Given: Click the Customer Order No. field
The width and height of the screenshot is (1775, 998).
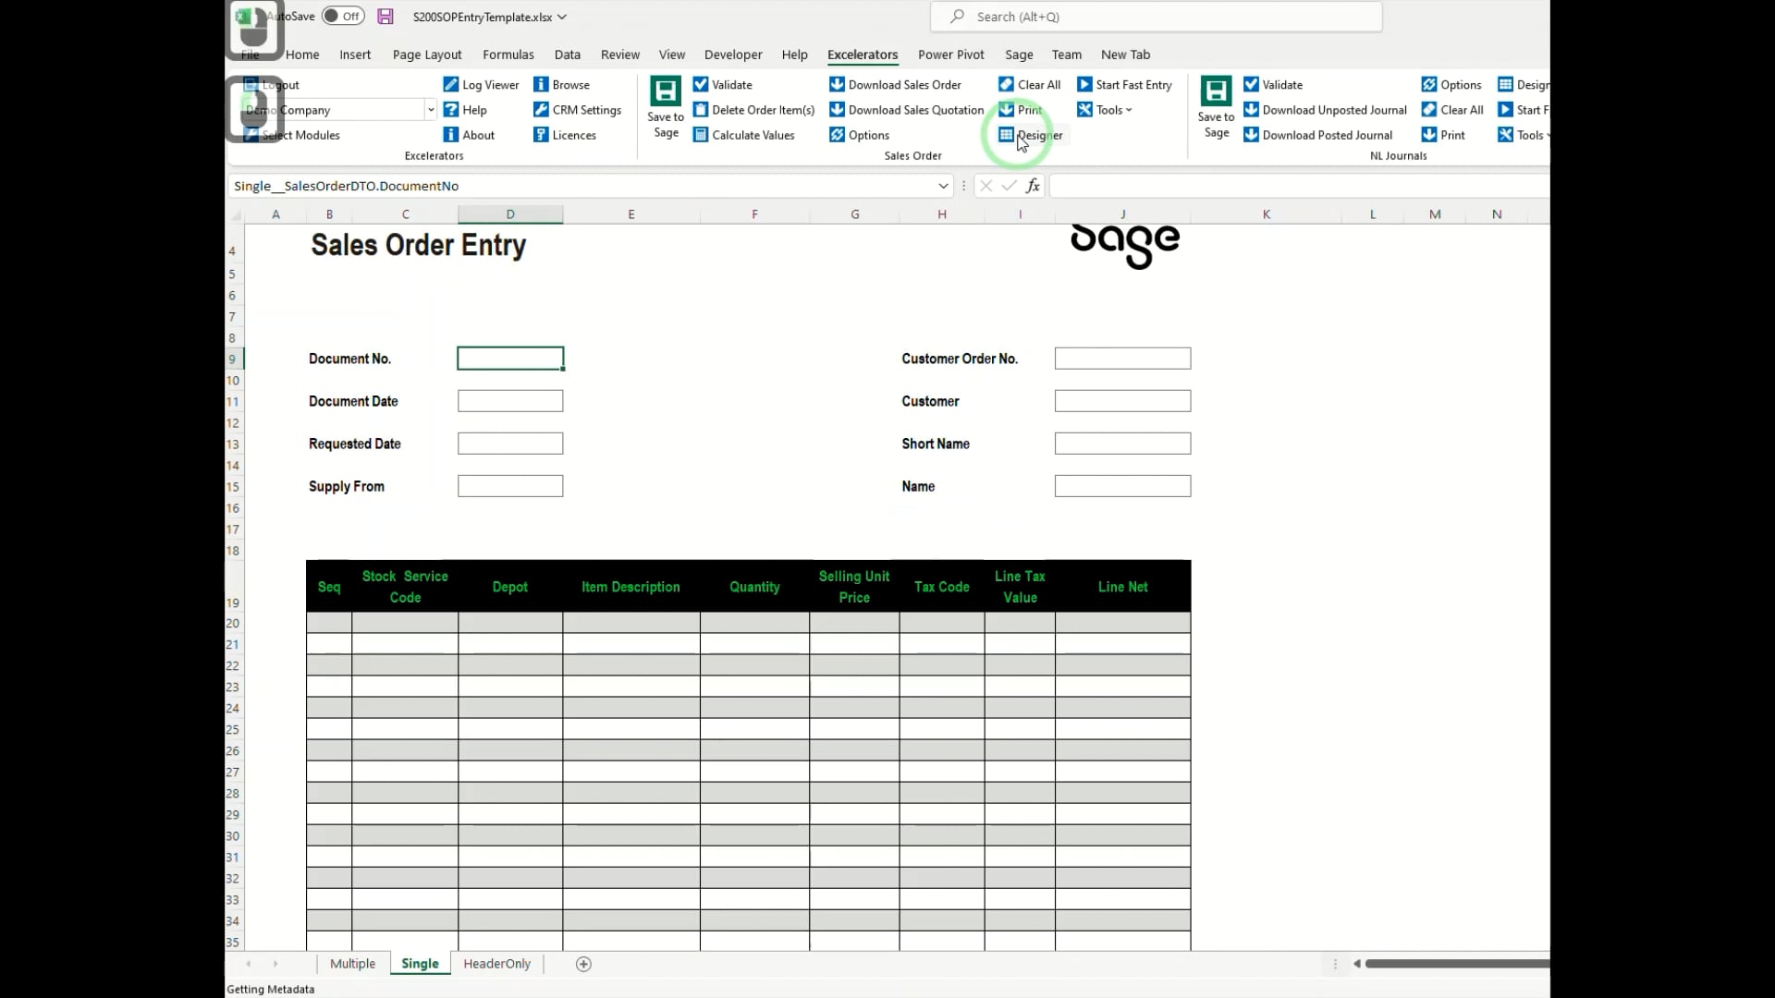Looking at the screenshot, I should 1122,359.
